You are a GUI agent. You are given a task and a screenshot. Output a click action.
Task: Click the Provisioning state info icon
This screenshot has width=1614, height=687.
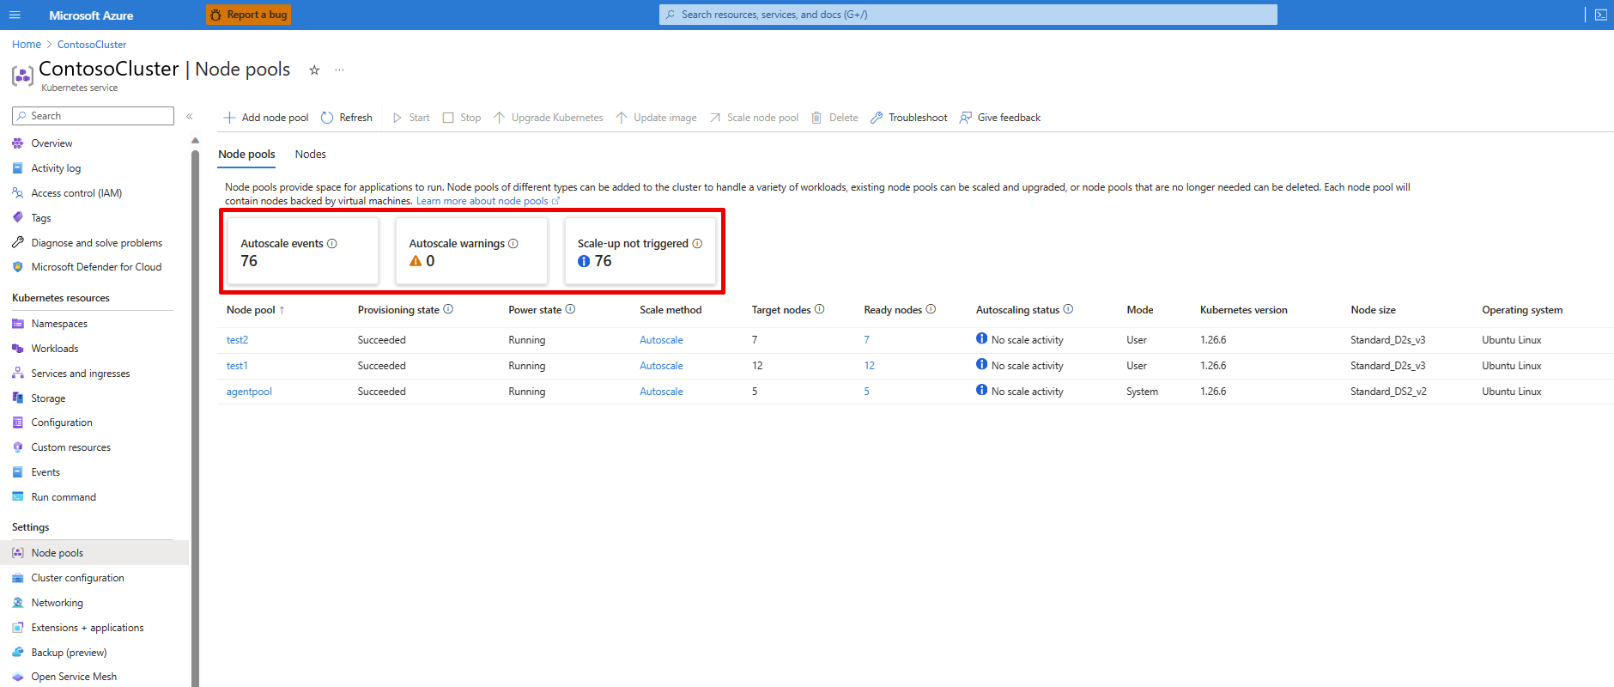pyautogui.click(x=448, y=309)
